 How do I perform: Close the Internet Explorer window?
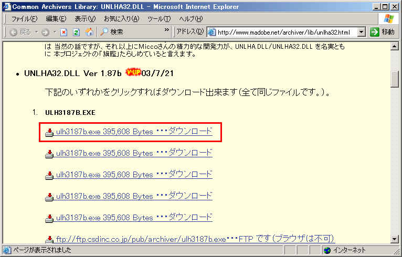394,7
